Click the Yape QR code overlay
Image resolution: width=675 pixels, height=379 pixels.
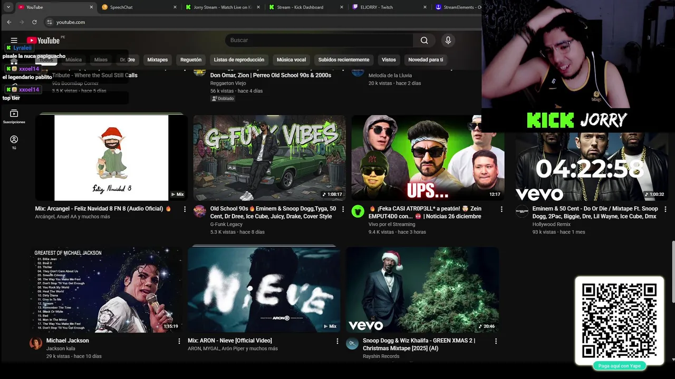coord(619,320)
